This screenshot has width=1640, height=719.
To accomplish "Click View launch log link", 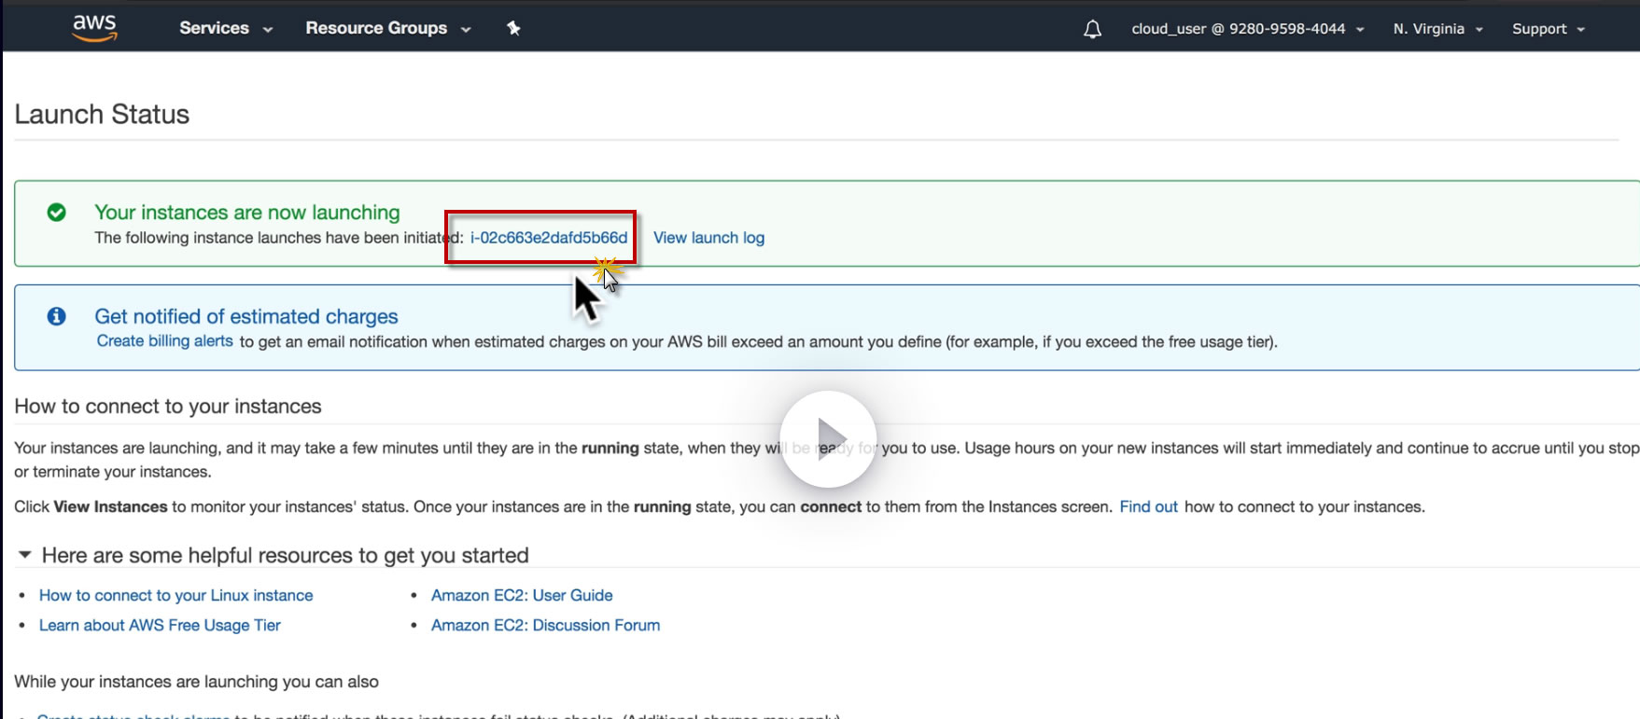I will [708, 238].
